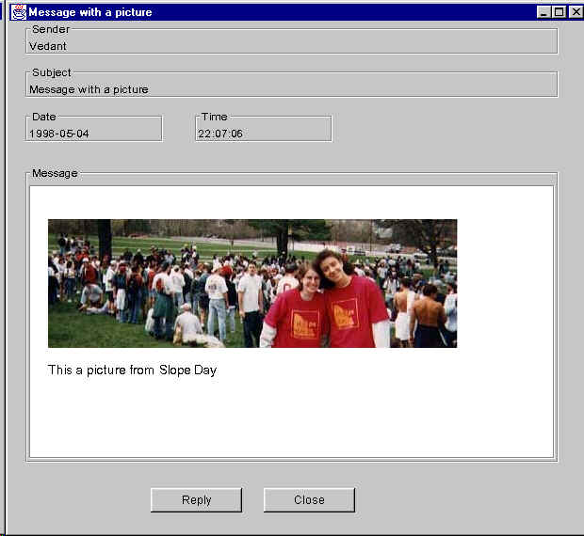This screenshot has width=584, height=536.
Task: Click the Sender group label
Action: tap(51, 29)
